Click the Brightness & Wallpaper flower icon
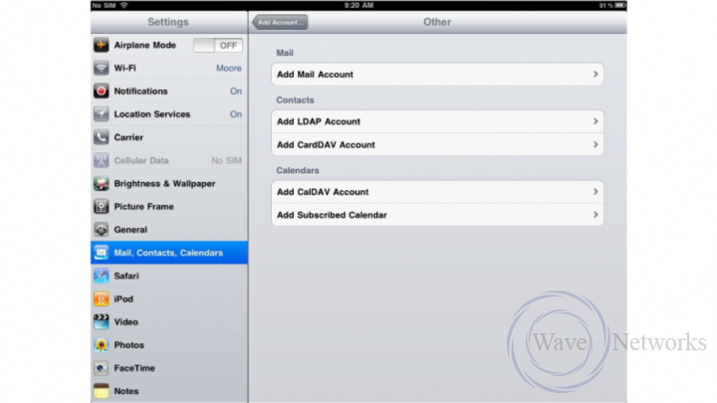Screen dimensions: 717x403 101,183
